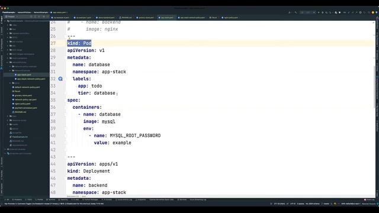Click the NetworkExample breadcrumb in navigation bar

[41, 12]
